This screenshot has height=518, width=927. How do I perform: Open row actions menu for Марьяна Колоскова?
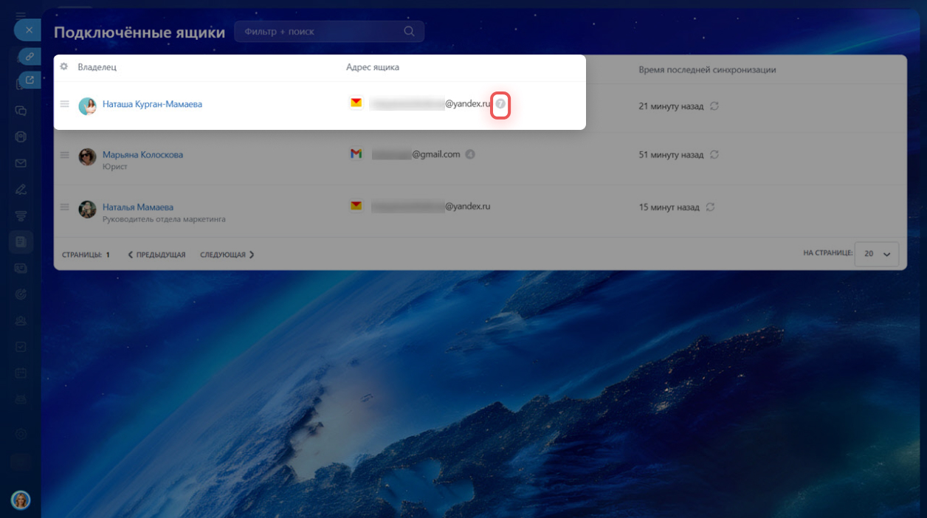(64, 155)
